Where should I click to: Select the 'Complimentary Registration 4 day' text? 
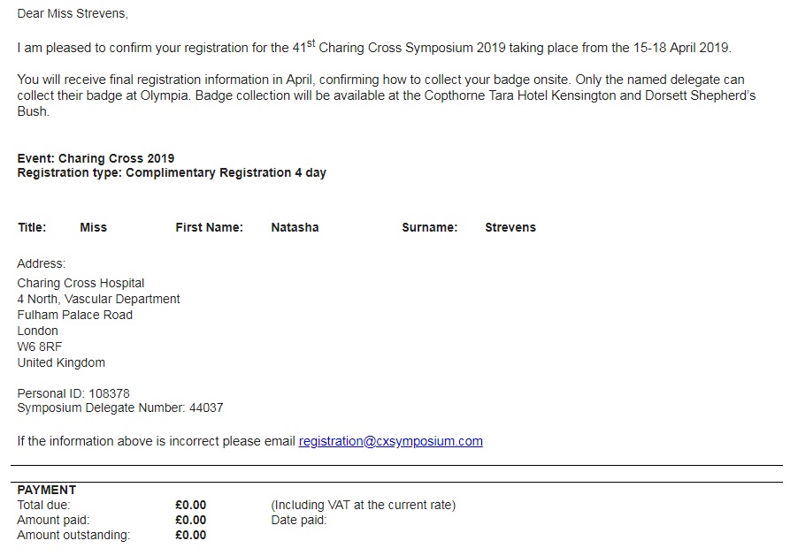tap(226, 173)
